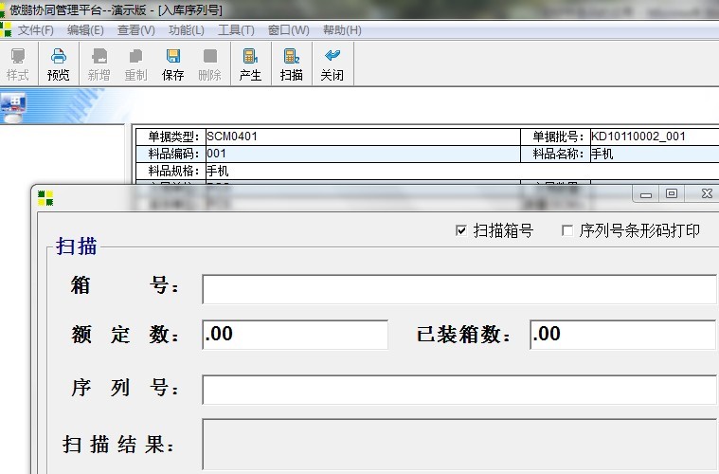Viewport: 719px width, 474px height.
Task: Click the 箱号 input field
Action: point(458,289)
